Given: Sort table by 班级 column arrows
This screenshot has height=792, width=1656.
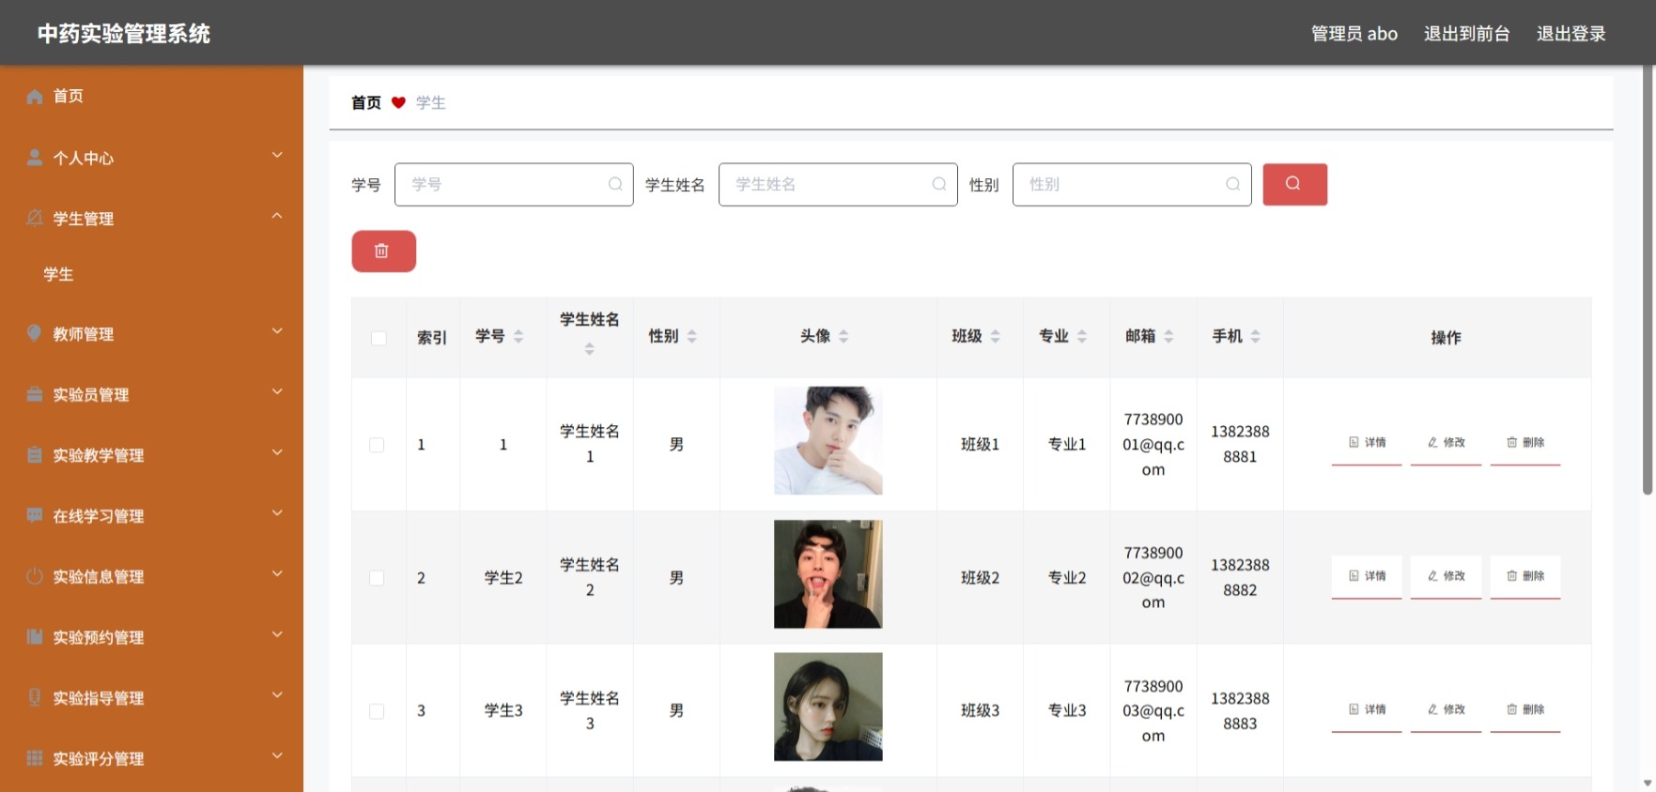Looking at the screenshot, I should [x=996, y=336].
